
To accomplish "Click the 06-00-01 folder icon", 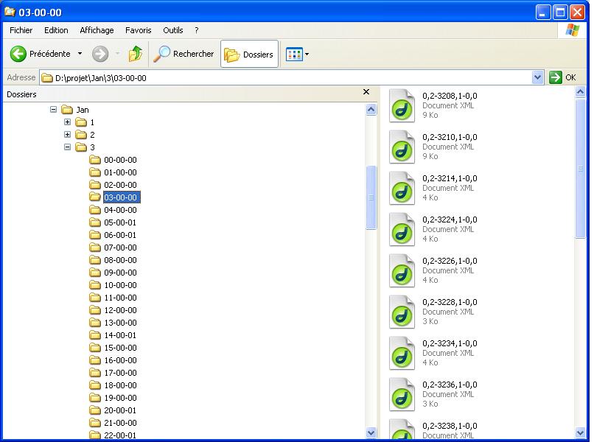I will click(95, 235).
